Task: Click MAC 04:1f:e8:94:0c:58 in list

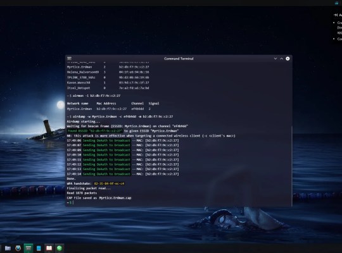Action: pyautogui.click(x=134, y=72)
